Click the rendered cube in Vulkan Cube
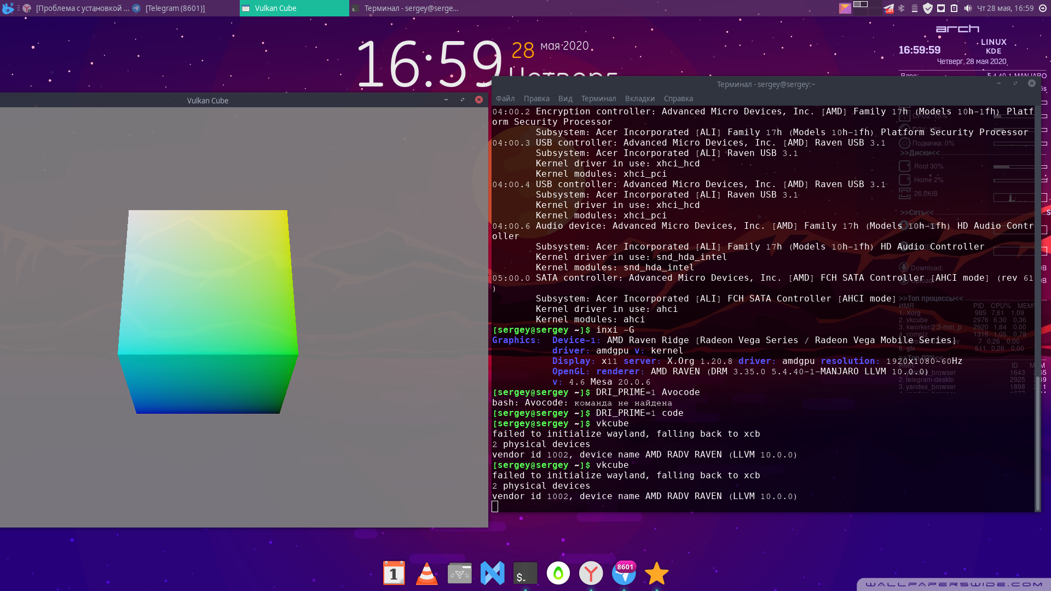Image resolution: width=1051 pixels, height=591 pixels. pos(208,312)
